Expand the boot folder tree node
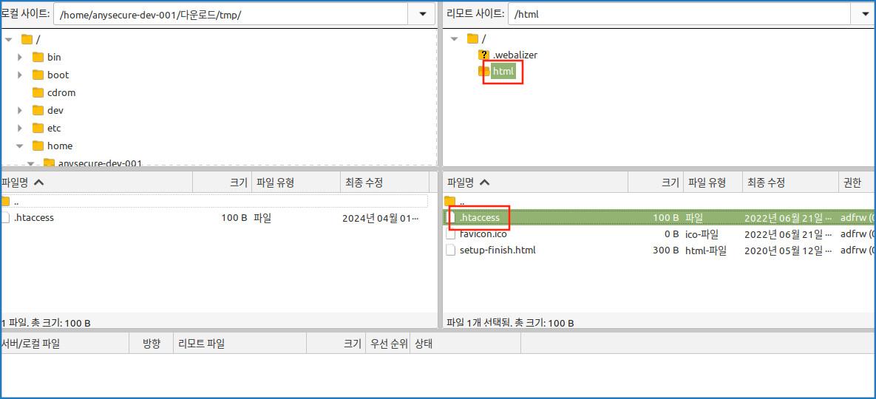 pos(20,75)
